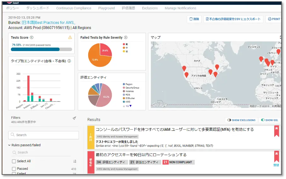Click 展開 expand link on access key rule
Screen dimensions: 286x179
(276, 165)
